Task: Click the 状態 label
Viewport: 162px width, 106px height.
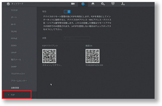Action: [x=44, y=38]
